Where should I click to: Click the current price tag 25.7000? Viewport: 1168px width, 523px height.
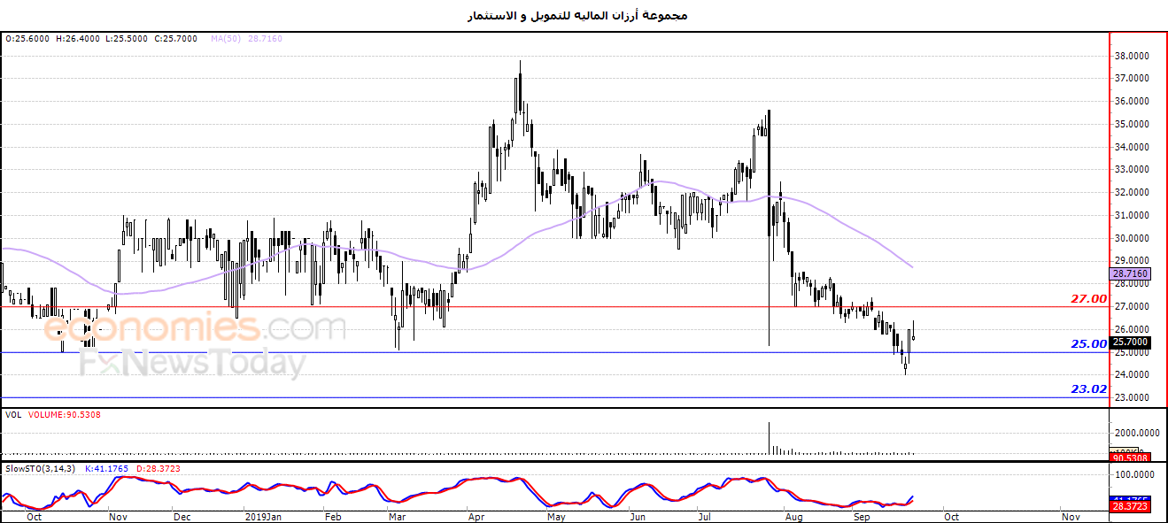pyautogui.click(x=1130, y=342)
